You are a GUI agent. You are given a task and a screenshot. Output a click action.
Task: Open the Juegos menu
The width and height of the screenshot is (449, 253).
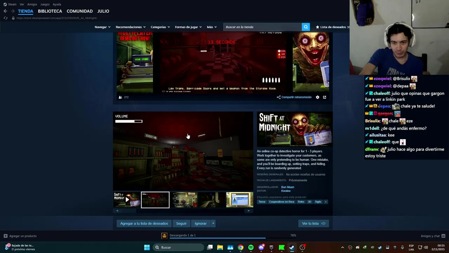(x=45, y=4)
